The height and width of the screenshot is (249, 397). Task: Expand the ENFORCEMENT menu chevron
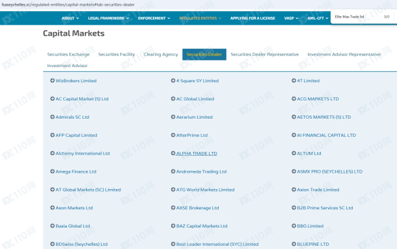169,18
